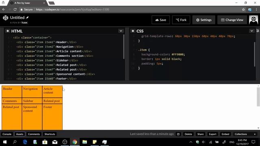Open File Explorer from taskbar
Screen dimensions: 260x146
[x=84, y=142]
